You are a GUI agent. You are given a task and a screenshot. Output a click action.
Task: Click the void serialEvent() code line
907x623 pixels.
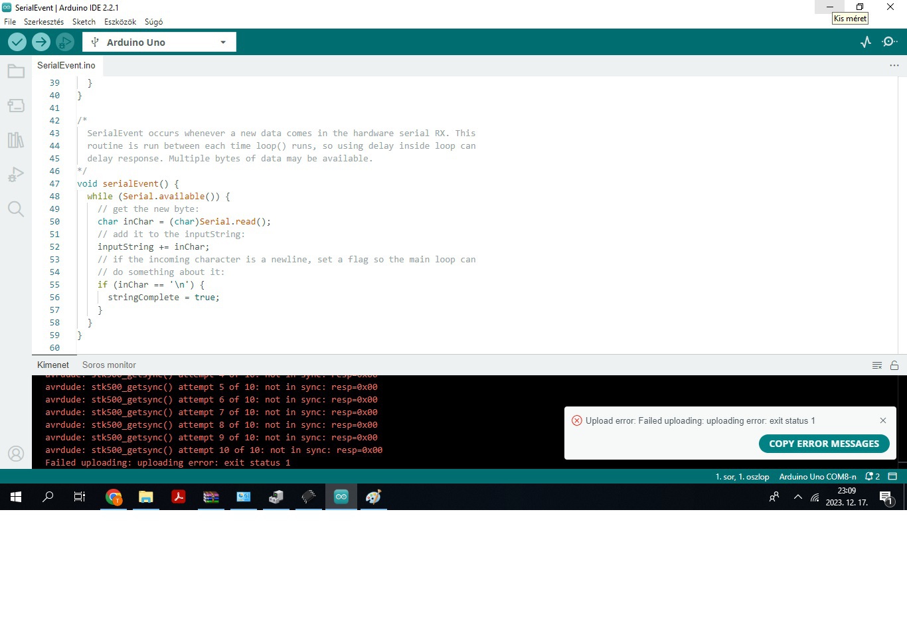pos(128,184)
